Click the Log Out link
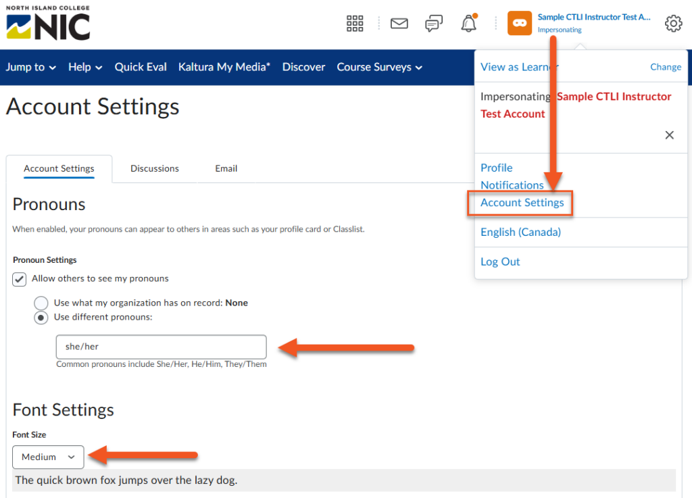692x498 pixels. 500,262
